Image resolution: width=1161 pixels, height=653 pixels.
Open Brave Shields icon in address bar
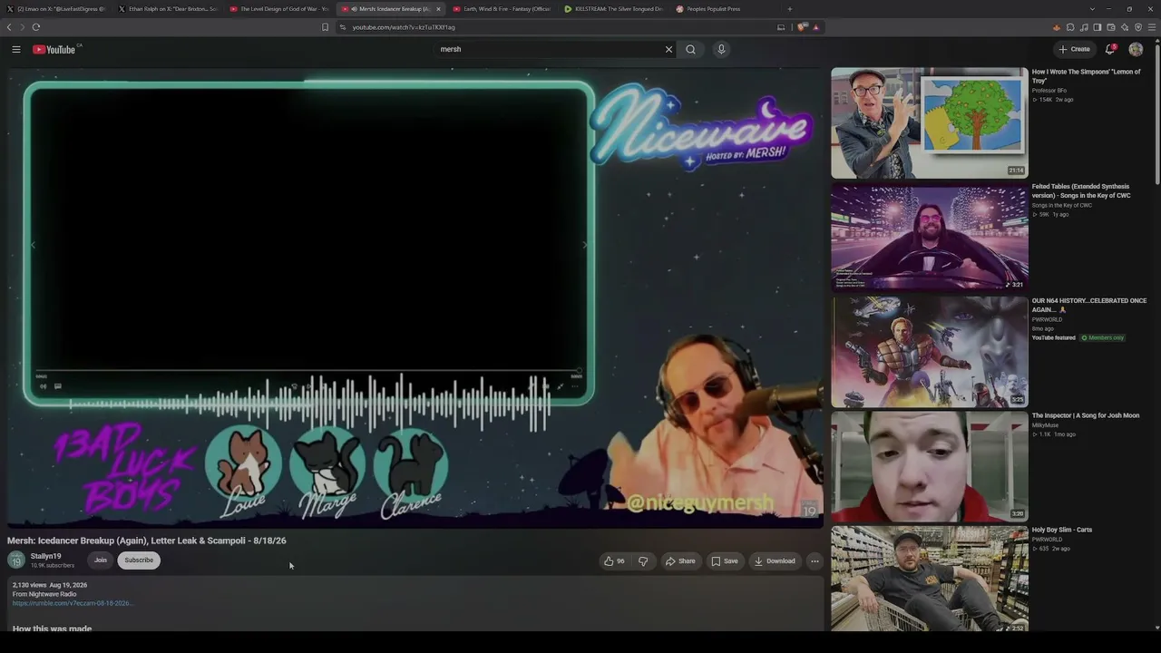tap(803, 27)
